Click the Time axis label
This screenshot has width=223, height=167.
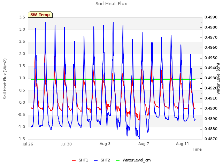197,149
